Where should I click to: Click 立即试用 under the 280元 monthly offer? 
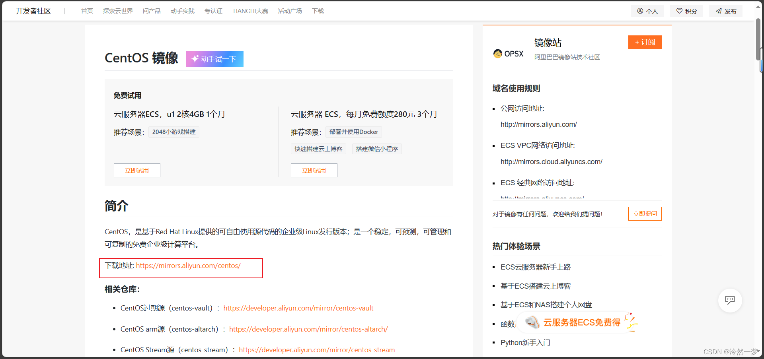tap(314, 171)
